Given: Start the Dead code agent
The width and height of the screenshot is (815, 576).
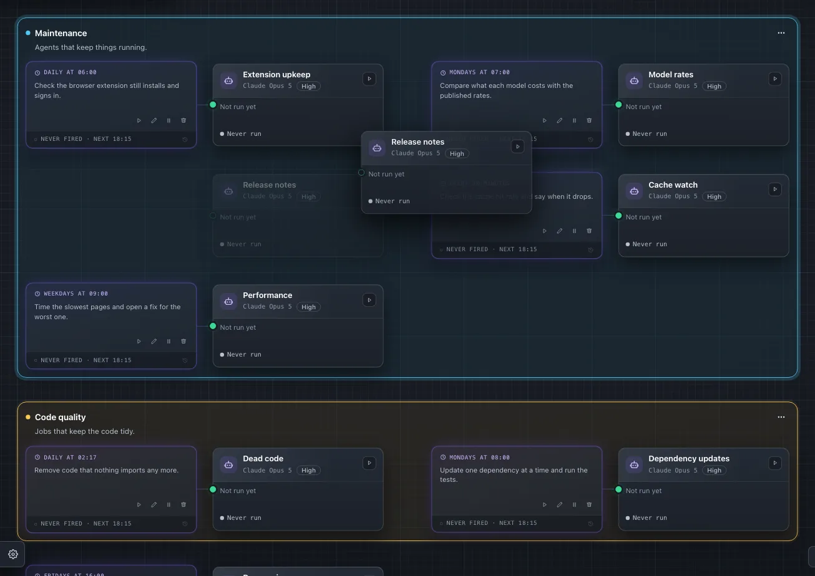Looking at the screenshot, I should point(369,463).
